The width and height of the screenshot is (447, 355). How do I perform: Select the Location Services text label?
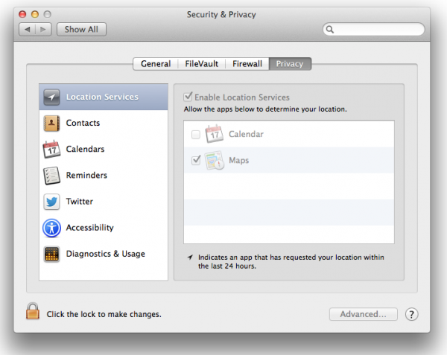point(102,97)
